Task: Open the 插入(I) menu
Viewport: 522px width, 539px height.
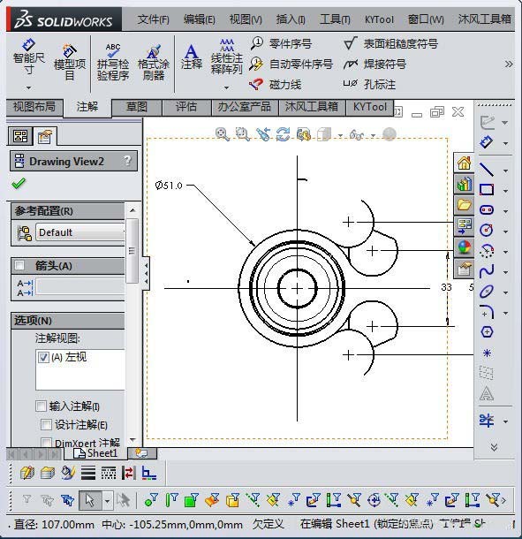Action: coord(291,19)
